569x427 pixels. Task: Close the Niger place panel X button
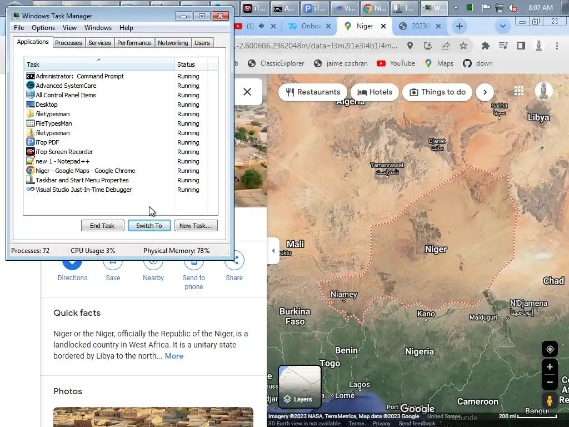point(247,92)
